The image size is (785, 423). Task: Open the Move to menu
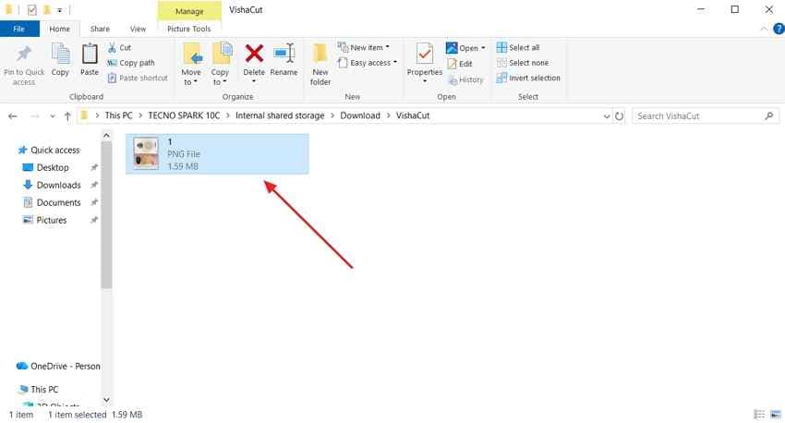point(191,64)
